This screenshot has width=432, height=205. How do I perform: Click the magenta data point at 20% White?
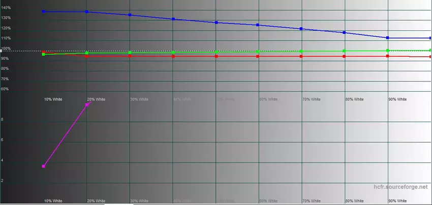pyautogui.click(x=87, y=105)
